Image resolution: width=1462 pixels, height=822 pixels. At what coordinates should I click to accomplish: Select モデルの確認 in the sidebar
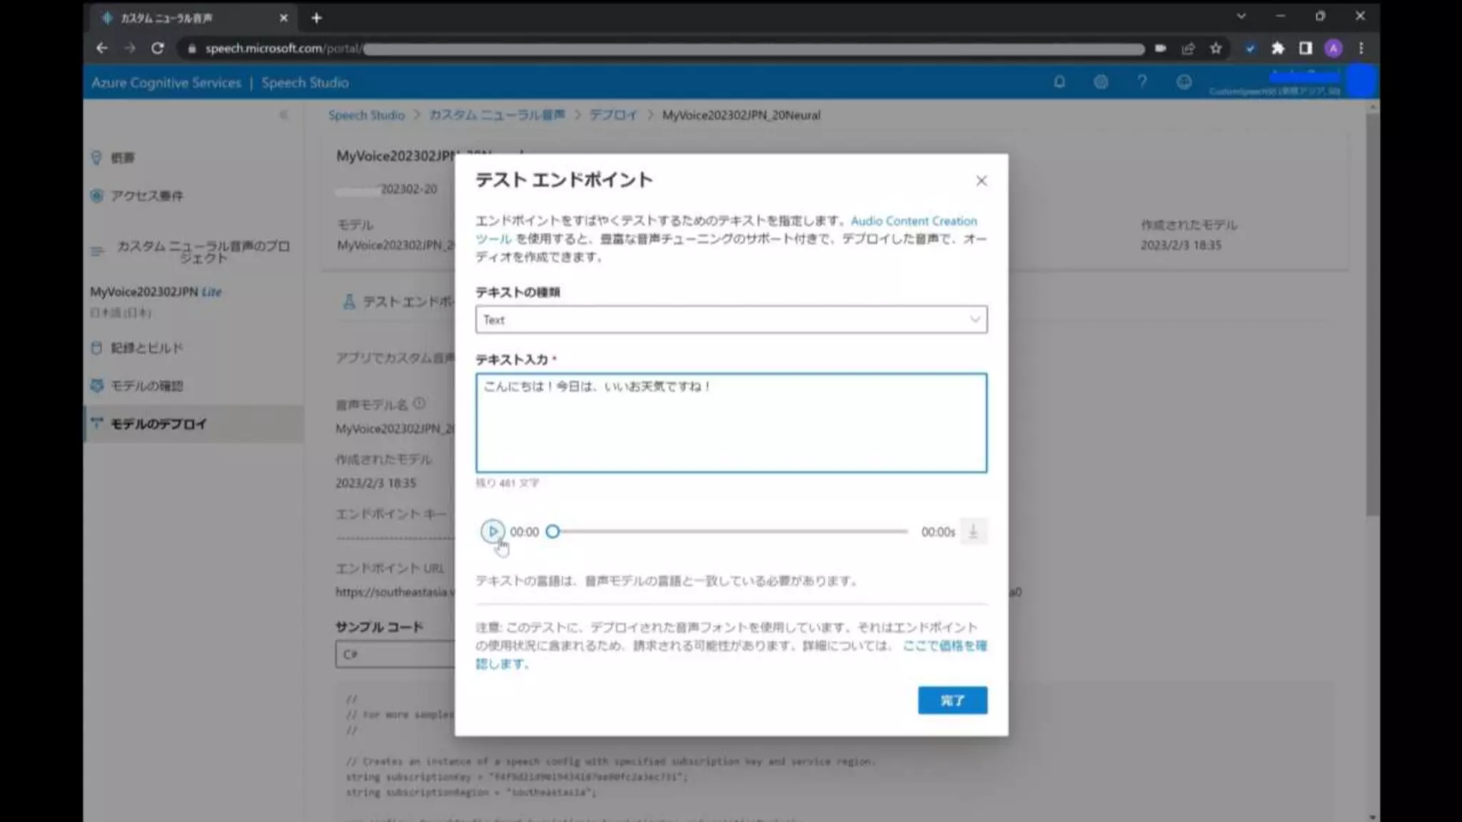(147, 386)
